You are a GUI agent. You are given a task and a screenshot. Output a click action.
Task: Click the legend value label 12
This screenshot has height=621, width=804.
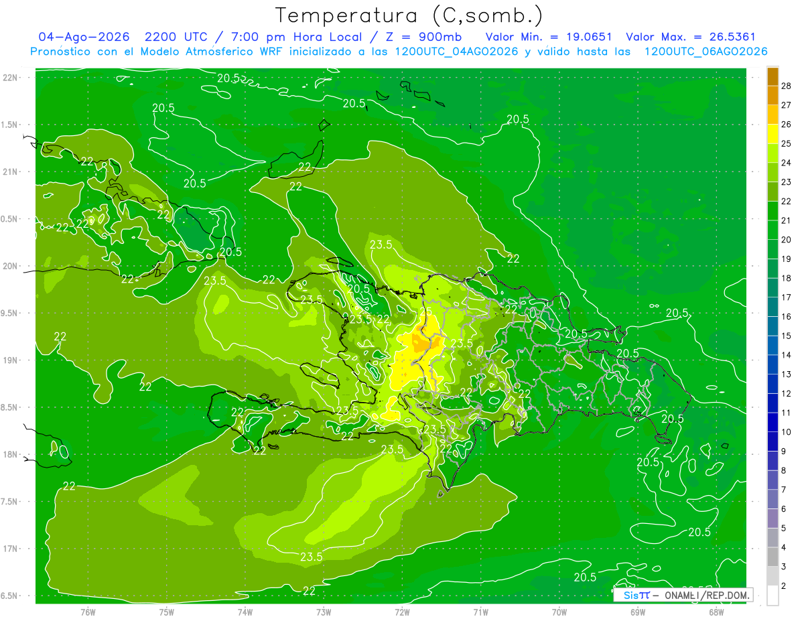coord(786,393)
